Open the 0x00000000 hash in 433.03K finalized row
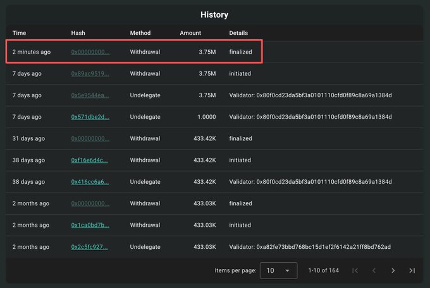The width and height of the screenshot is (430, 288). pos(90,203)
